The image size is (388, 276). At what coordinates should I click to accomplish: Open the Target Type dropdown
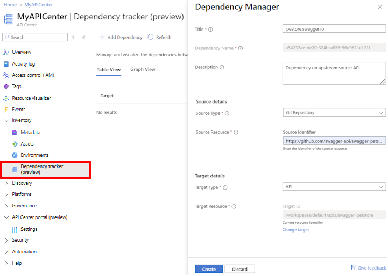[x=334, y=187]
